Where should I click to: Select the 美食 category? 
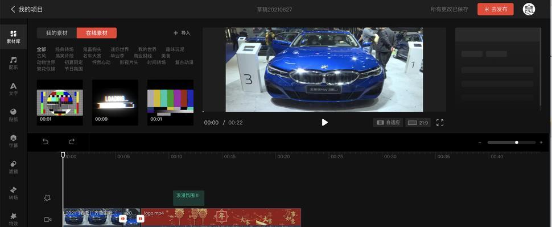coord(166,56)
